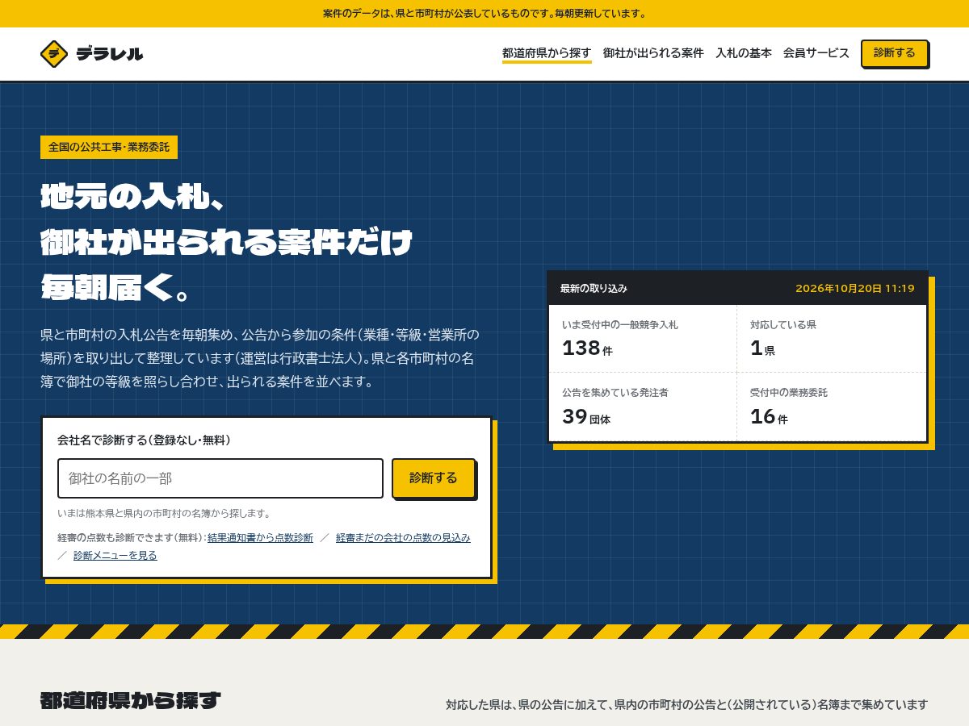Click the 2026年10月20日 11:19 timestamp
The height and width of the screenshot is (726, 969).
pyautogui.click(x=855, y=289)
